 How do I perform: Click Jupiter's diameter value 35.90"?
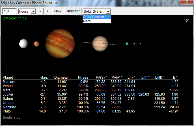point(62,94)
